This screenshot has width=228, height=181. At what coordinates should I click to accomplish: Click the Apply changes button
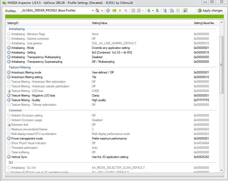(210, 10)
